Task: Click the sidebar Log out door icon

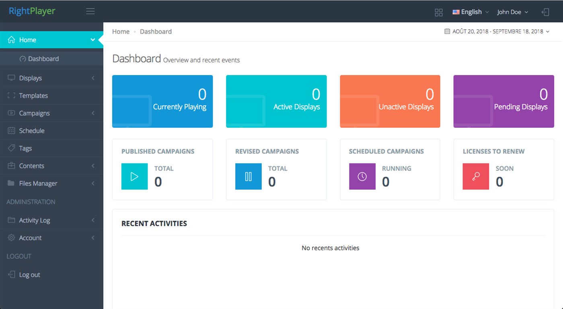Action: [x=11, y=274]
